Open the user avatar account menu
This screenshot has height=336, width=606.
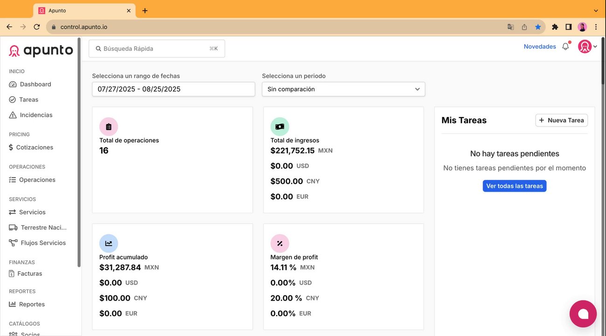587,47
